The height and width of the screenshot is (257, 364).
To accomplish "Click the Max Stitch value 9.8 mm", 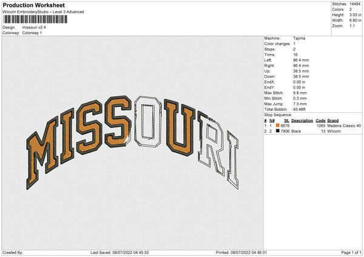I will (300, 93).
